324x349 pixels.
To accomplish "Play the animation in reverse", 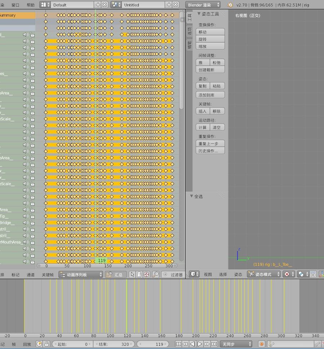I will tap(192, 344).
